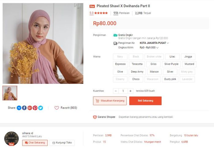This screenshot has width=214, height=148.
Task: Select the Teracotta color variant
Action: (x=137, y=64)
